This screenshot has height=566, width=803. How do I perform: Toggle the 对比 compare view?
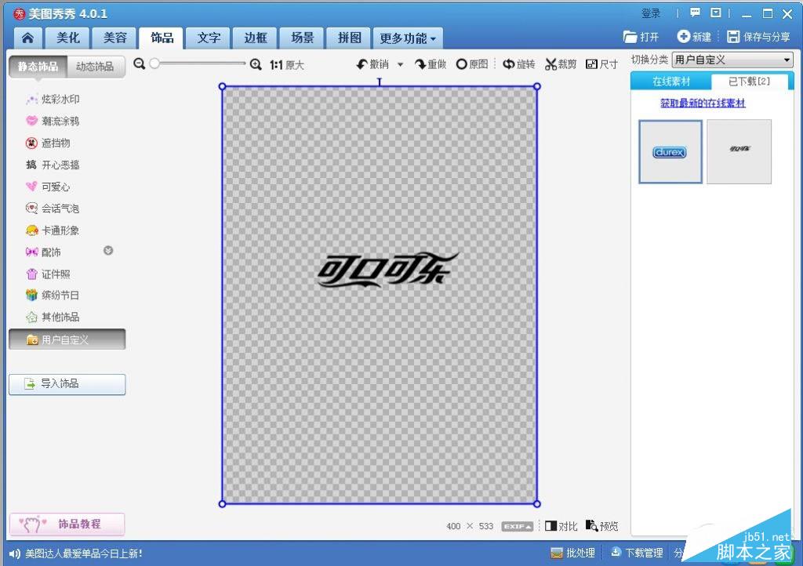(x=561, y=526)
